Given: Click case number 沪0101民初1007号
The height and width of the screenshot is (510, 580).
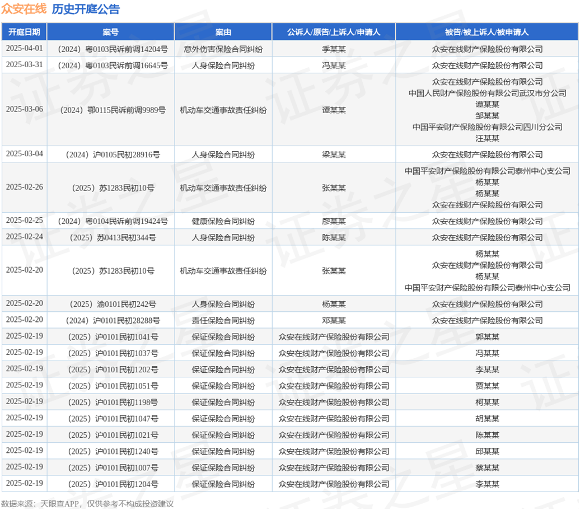Looking at the screenshot, I should click(x=113, y=467).
